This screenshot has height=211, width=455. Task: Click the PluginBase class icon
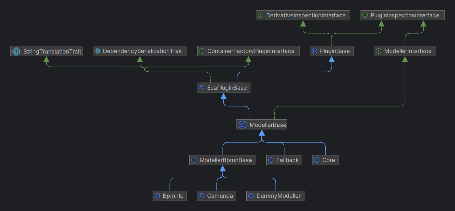pyautogui.click(x=314, y=51)
